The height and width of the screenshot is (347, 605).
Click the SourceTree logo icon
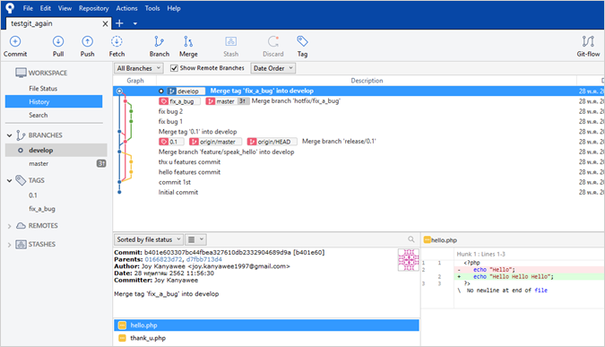click(10, 8)
